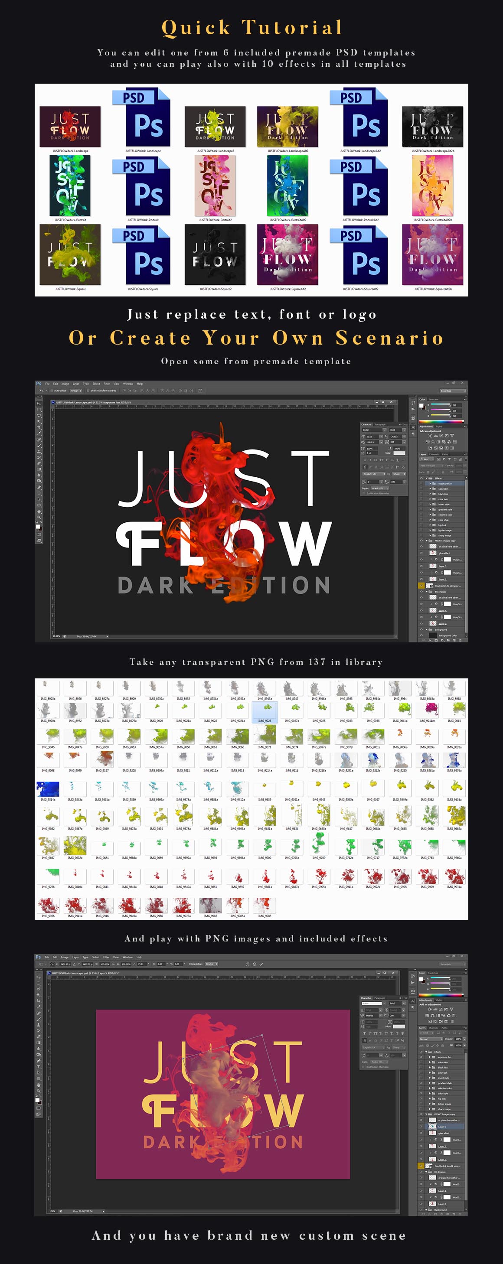Open the Interpolation dropdown in the options bar
Screen dimensions: 503x1264
pyautogui.click(x=211, y=964)
